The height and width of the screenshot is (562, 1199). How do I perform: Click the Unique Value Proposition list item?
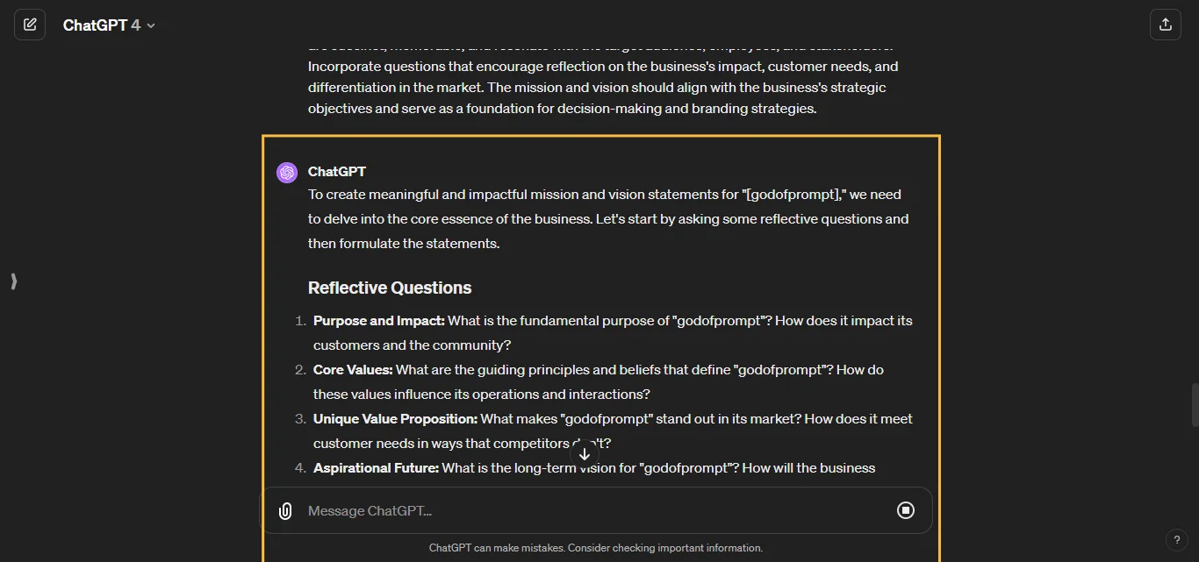[613, 430]
